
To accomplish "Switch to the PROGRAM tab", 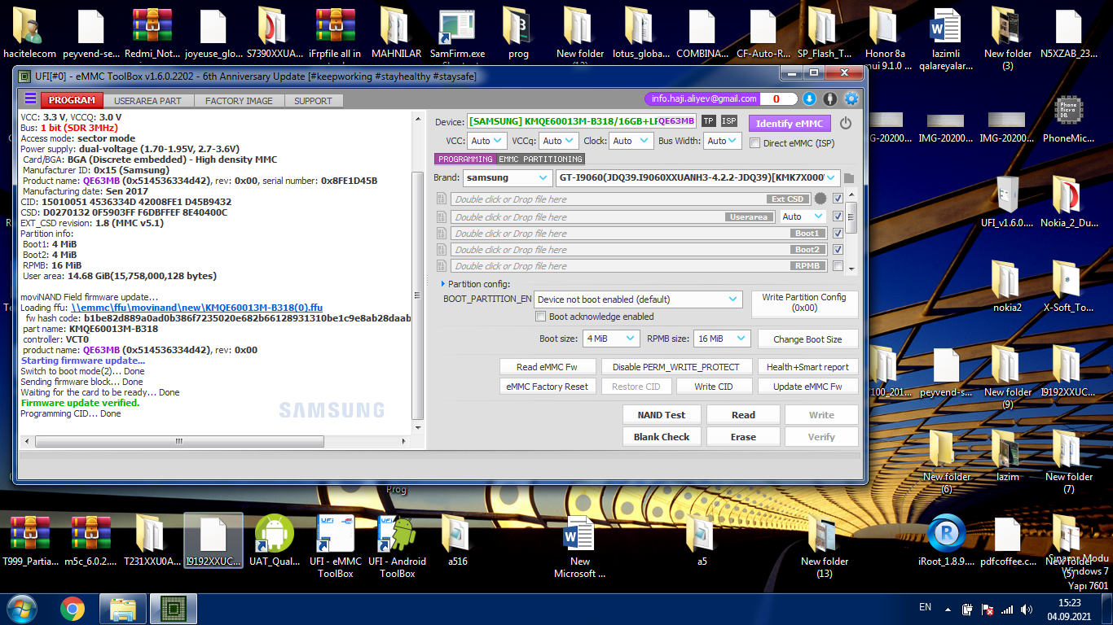I will click(73, 100).
